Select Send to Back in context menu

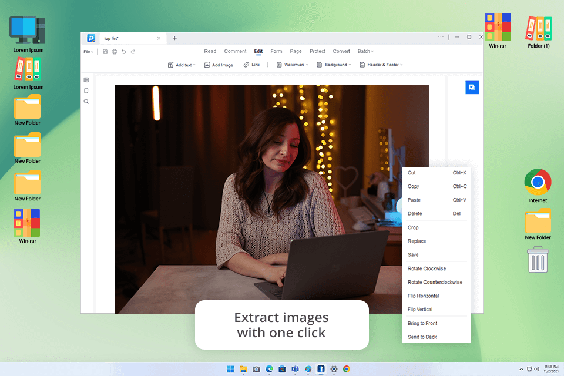437,337
